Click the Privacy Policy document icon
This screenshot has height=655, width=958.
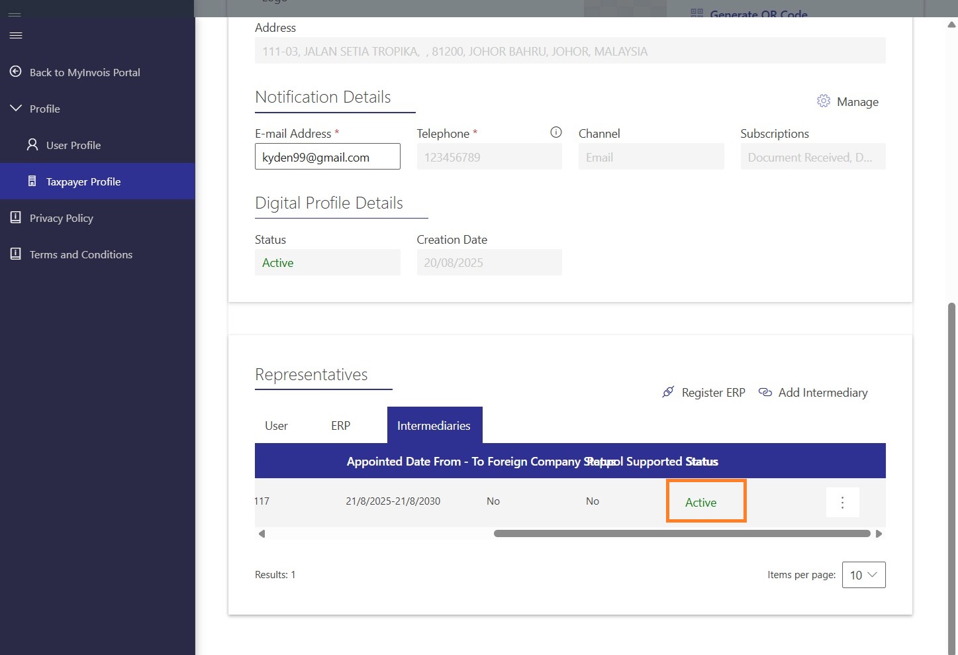click(x=16, y=217)
